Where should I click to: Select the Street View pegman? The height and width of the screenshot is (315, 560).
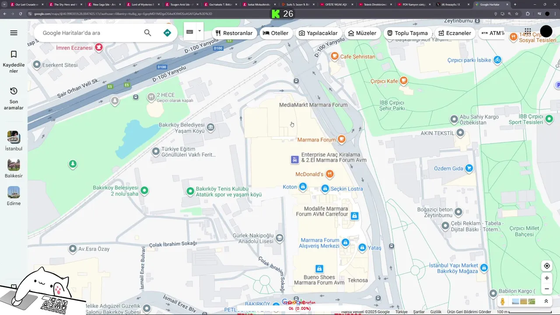point(503,301)
